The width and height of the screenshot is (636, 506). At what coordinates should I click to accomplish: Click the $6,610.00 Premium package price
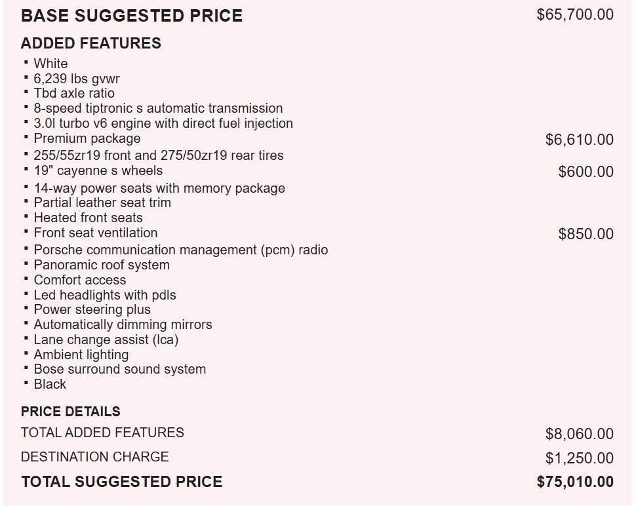coord(580,140)
